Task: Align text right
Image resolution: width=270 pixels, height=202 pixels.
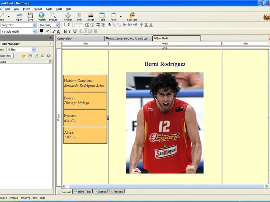Action: 90,31
